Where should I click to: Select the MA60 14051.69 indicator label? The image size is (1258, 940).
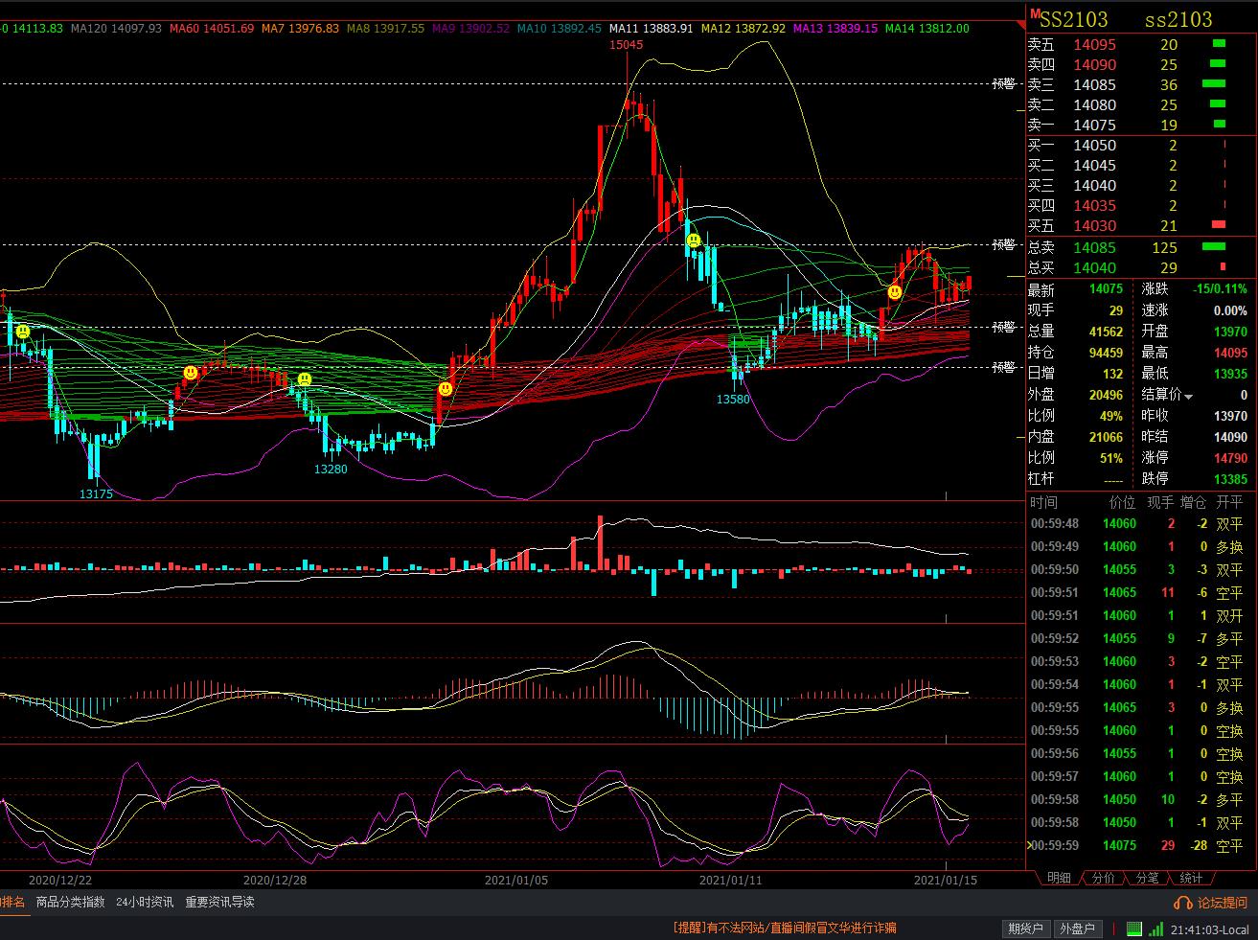(x=212, y=29)
